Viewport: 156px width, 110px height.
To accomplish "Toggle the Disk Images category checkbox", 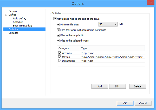I will pos(60,61).
